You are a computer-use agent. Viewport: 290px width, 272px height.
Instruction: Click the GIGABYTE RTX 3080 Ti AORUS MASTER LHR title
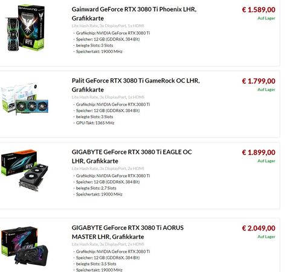tap(127, 232)
